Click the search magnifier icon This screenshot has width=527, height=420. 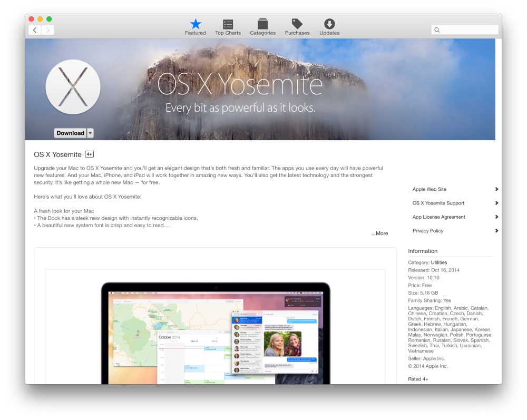click(x=437, y=30)
